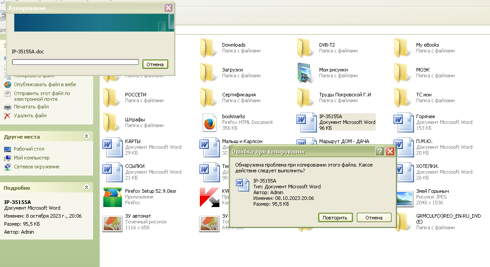Click Печатать файл link
490x267 pixels.
tap(31, 107)
